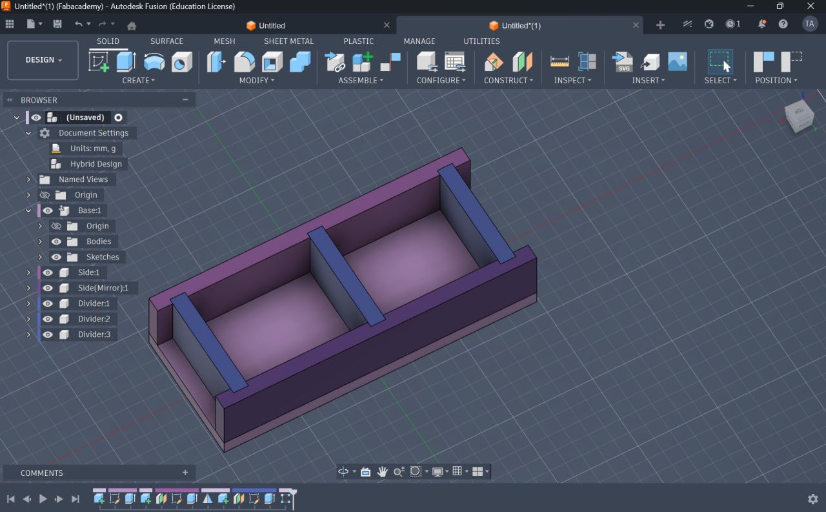
Task: Save the document with the floppy icon
Action: [x=57, y=24]
